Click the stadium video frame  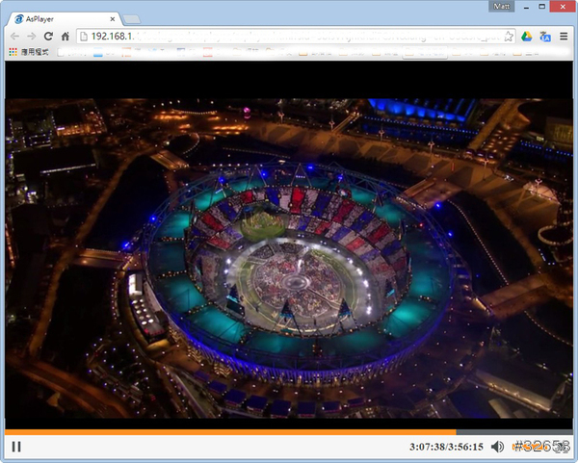click(x=289, y=260)
